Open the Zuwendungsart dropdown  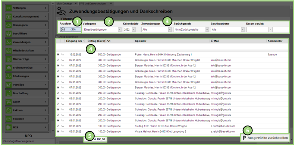pos(170,29)
